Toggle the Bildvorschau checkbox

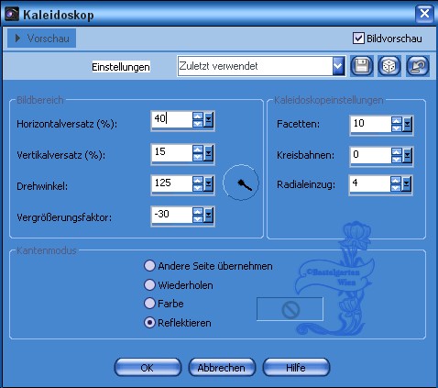(x=358, y=39)
